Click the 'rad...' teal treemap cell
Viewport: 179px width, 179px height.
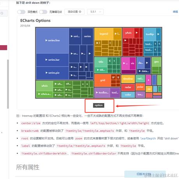tap(140, 79)
